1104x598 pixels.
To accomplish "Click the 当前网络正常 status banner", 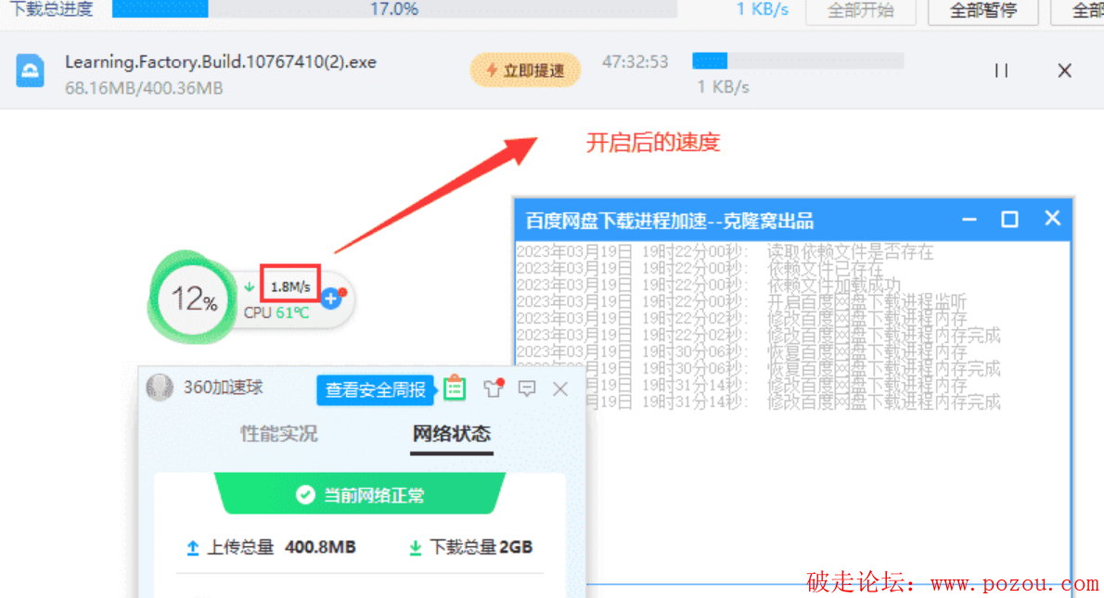I will click(x=360, y=494).
